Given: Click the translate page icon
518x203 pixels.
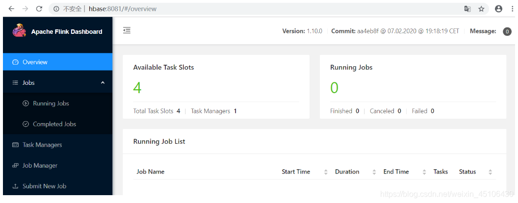Looking at the screenshot, I should coord(467,9).
